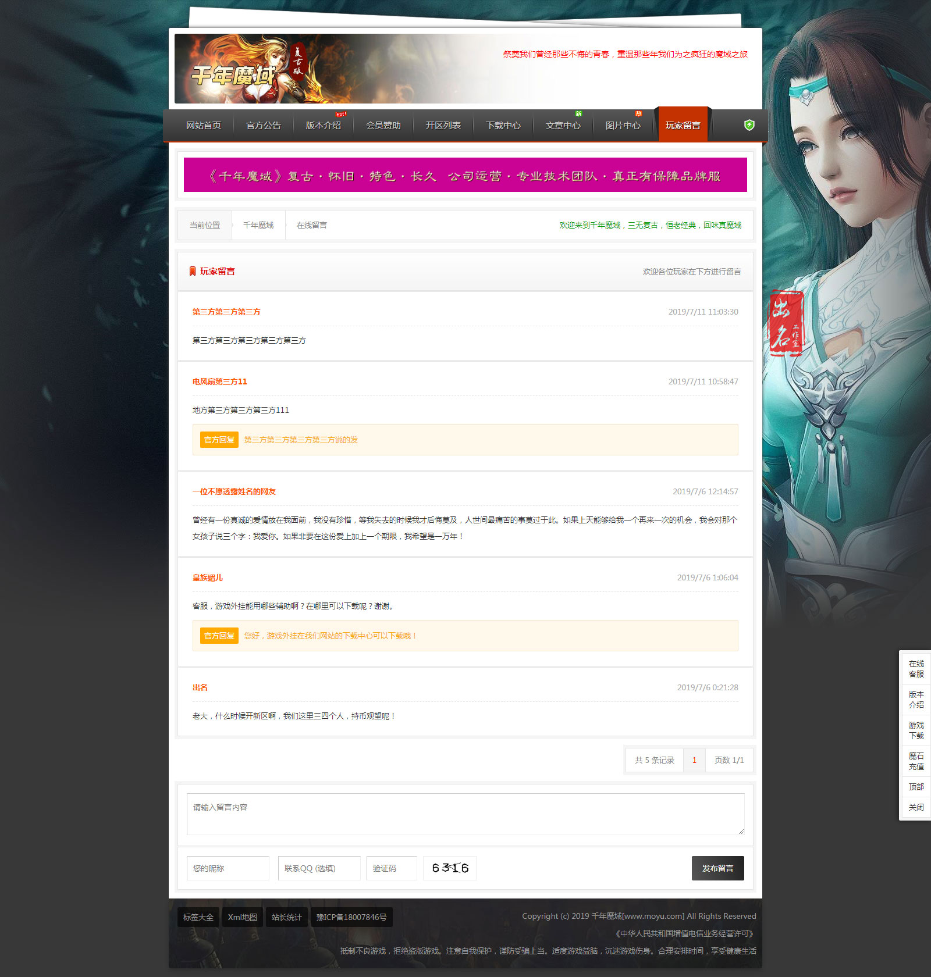Viewport: 931px width, 977px height.
Task: Select the active 玩家留言 tab
Action: (683, 124)
